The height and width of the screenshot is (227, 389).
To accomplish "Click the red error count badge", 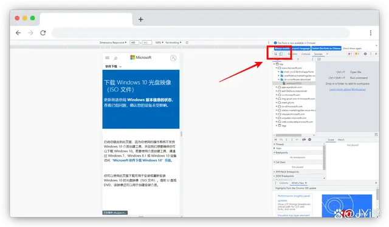I will [x=349, y=54].
